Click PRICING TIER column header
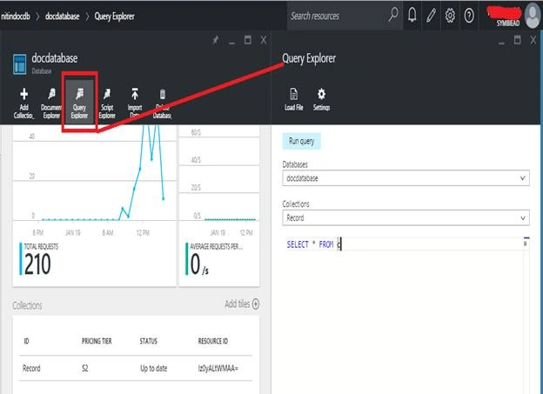This screenshot has width=543, height=394. point(97,341)
